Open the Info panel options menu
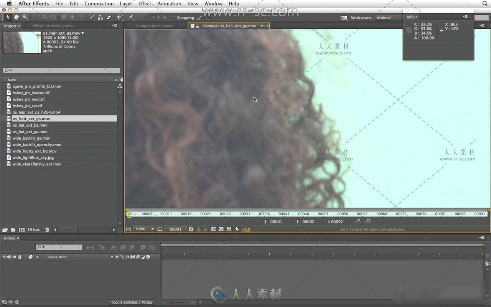Viewport: 491px width, 307px height. [x=465, y=17]
